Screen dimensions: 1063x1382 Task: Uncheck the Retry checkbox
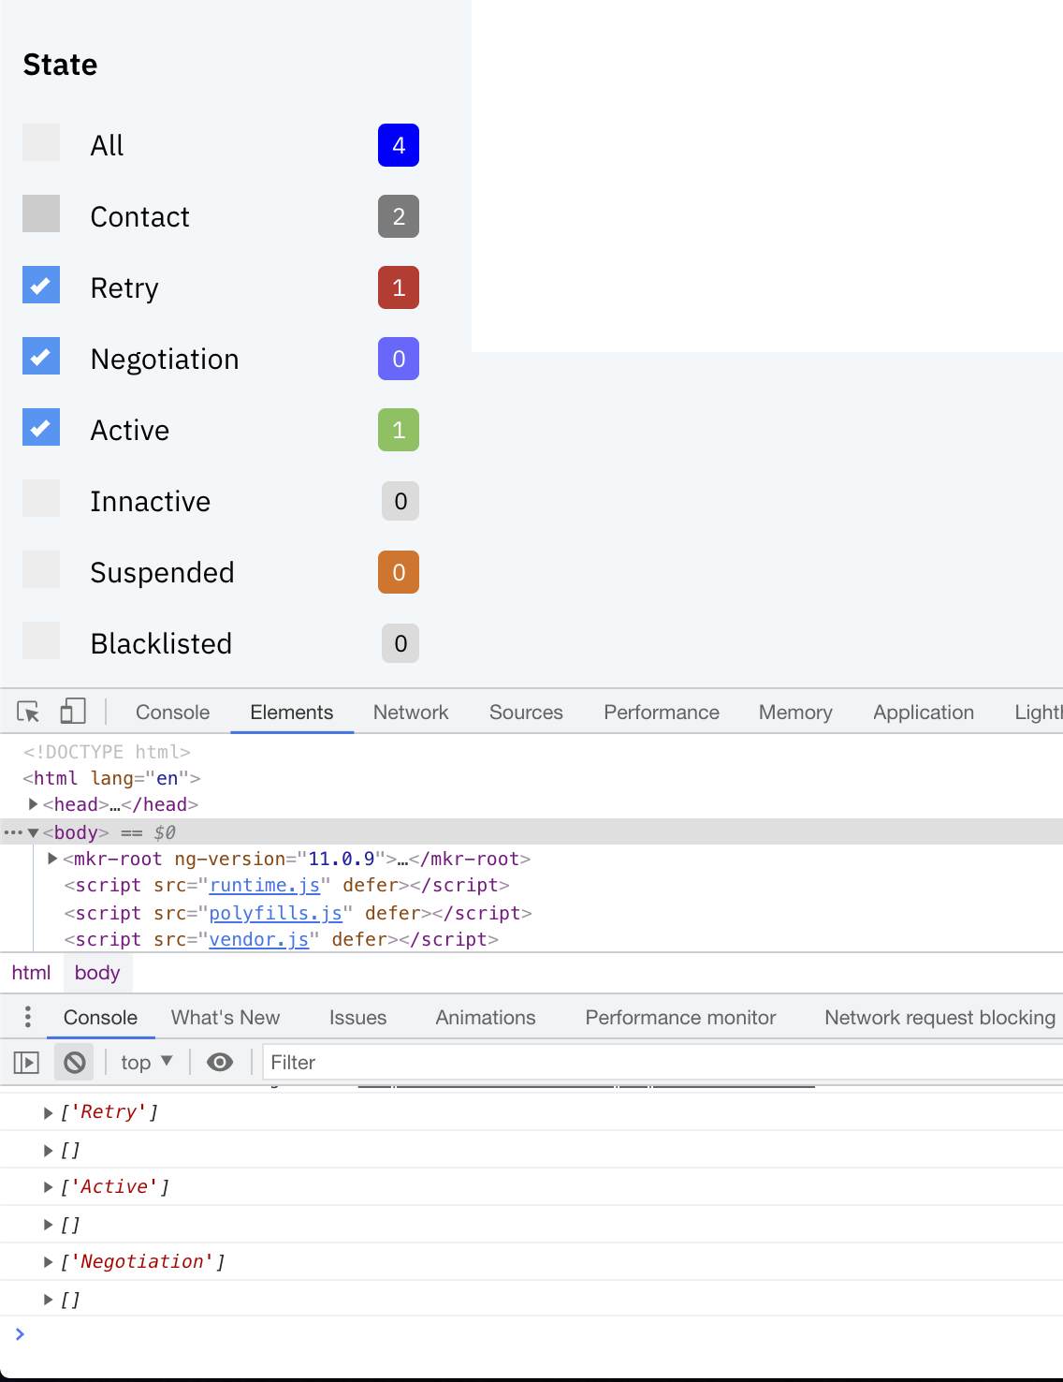41,285
